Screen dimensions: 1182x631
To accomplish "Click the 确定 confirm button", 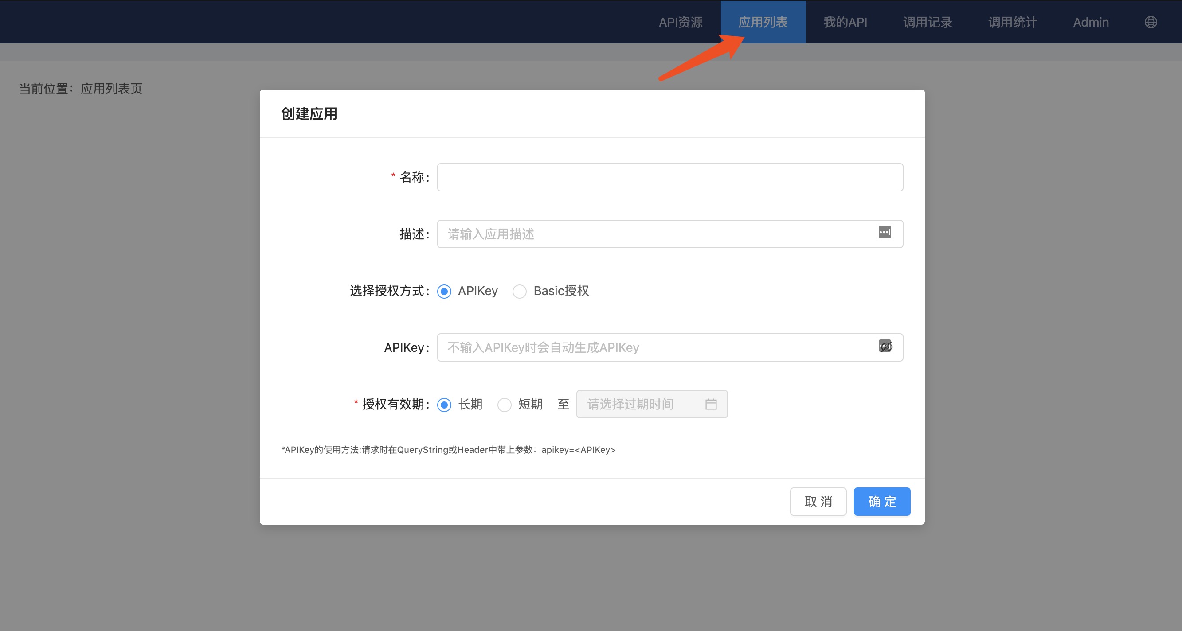I will (x=881, y=501).
